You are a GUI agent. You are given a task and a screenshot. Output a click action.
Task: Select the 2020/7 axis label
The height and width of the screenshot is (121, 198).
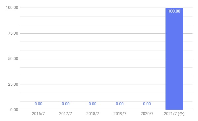147,114
